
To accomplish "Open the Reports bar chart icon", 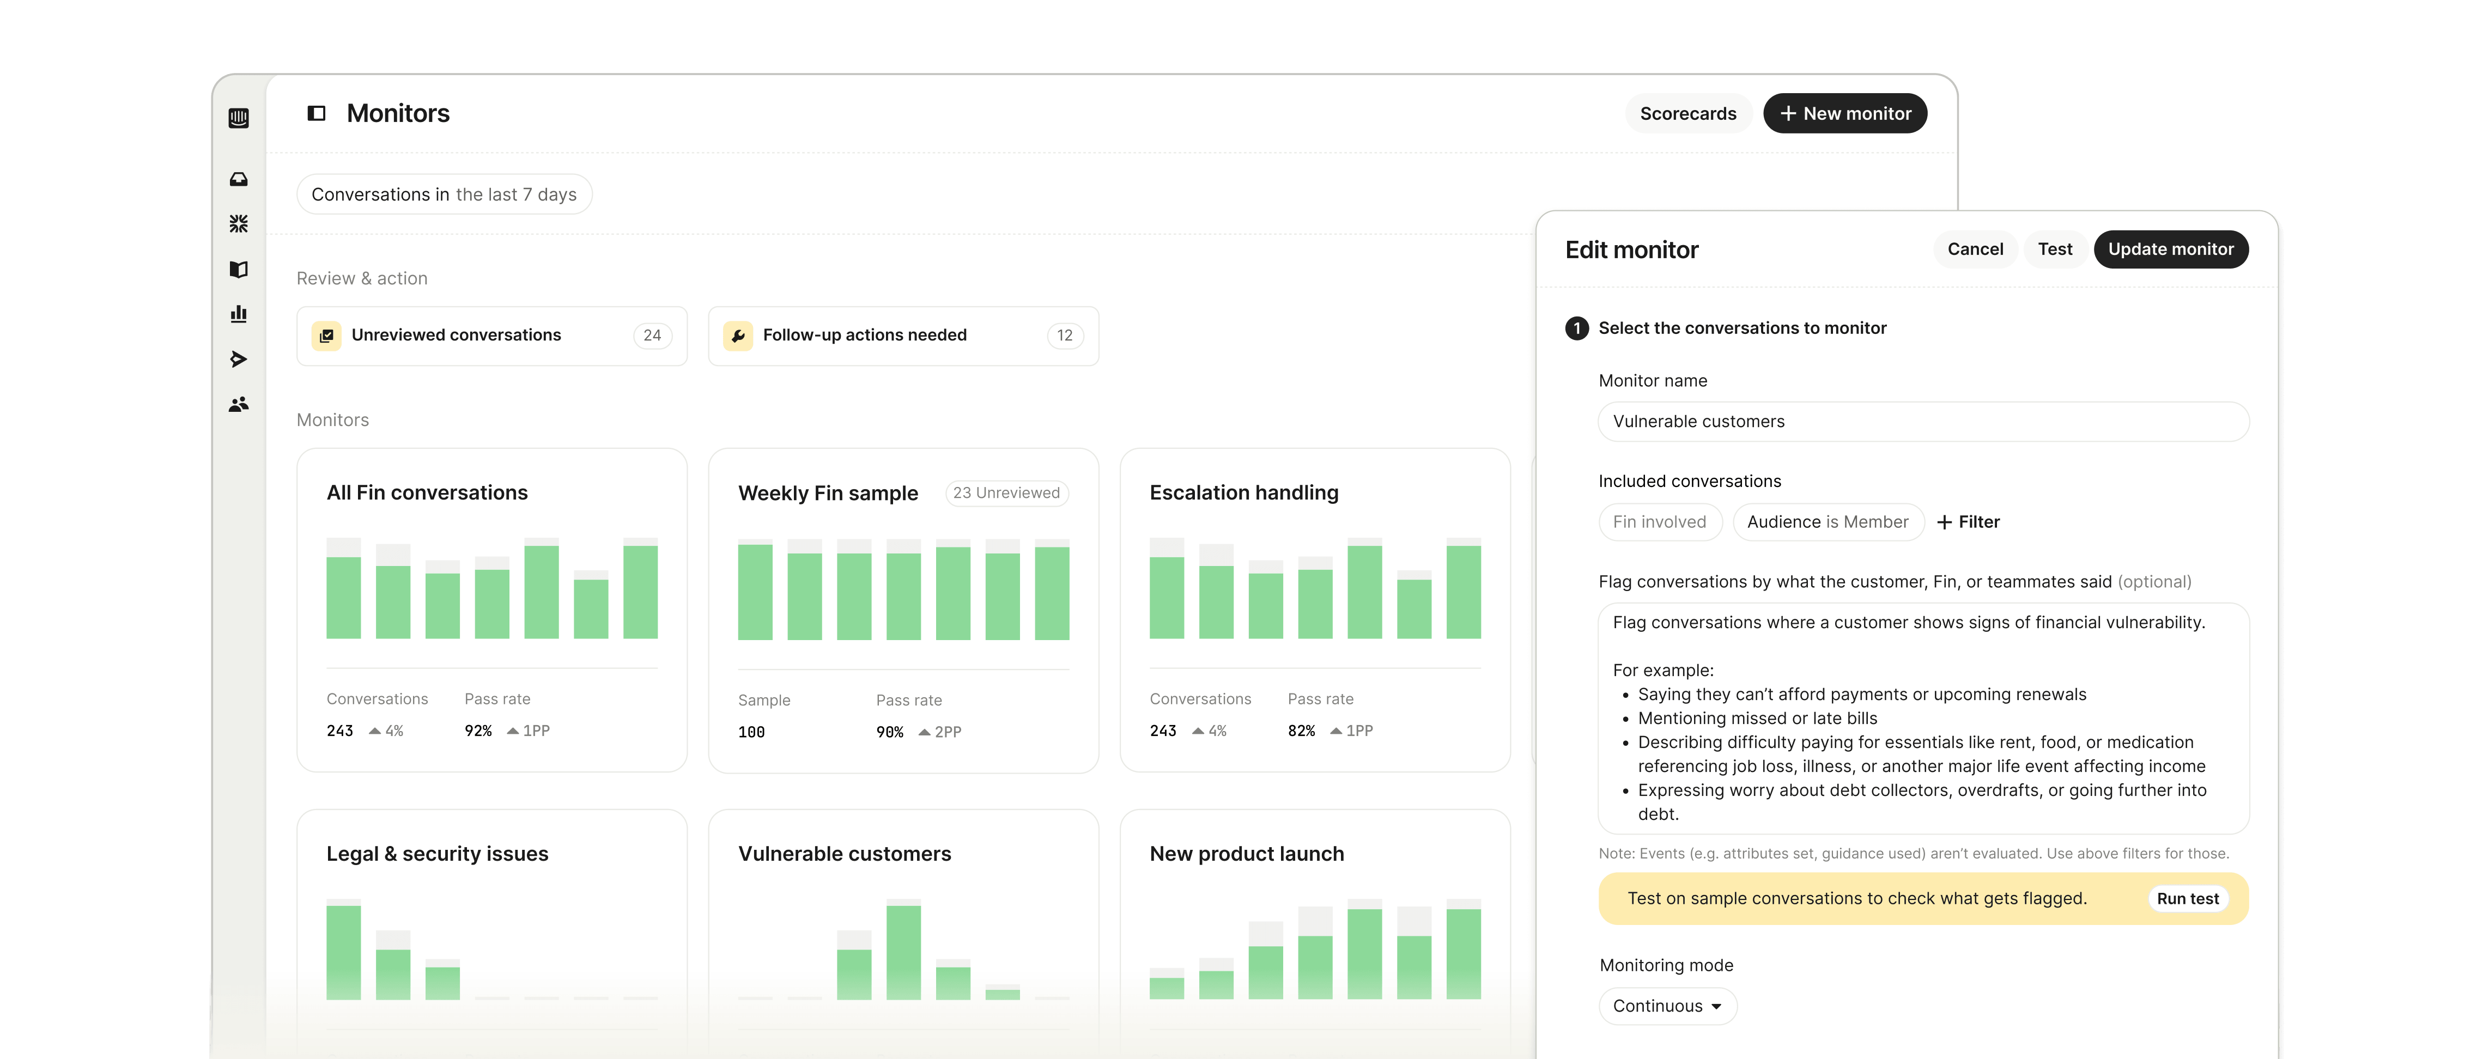I will tap(239, 314).
